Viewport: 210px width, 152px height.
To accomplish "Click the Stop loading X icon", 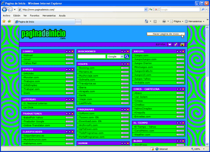I will [155, 9].
